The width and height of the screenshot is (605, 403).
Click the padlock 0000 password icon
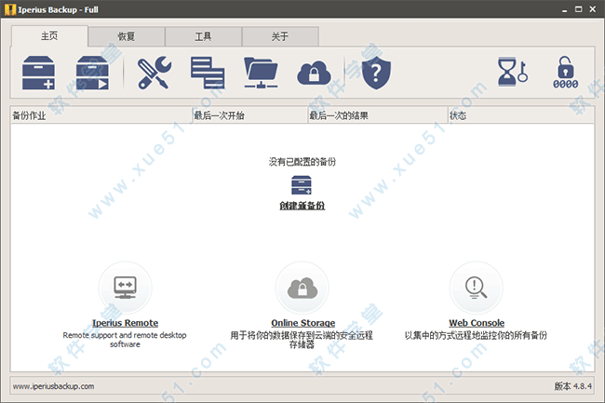(565, 73)
